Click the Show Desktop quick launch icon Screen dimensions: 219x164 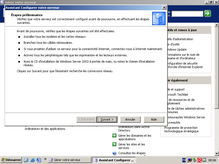click(x=26, y=160)
